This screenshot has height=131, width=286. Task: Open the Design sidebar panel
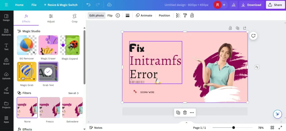pyautogui.click(x=6, y=18)
